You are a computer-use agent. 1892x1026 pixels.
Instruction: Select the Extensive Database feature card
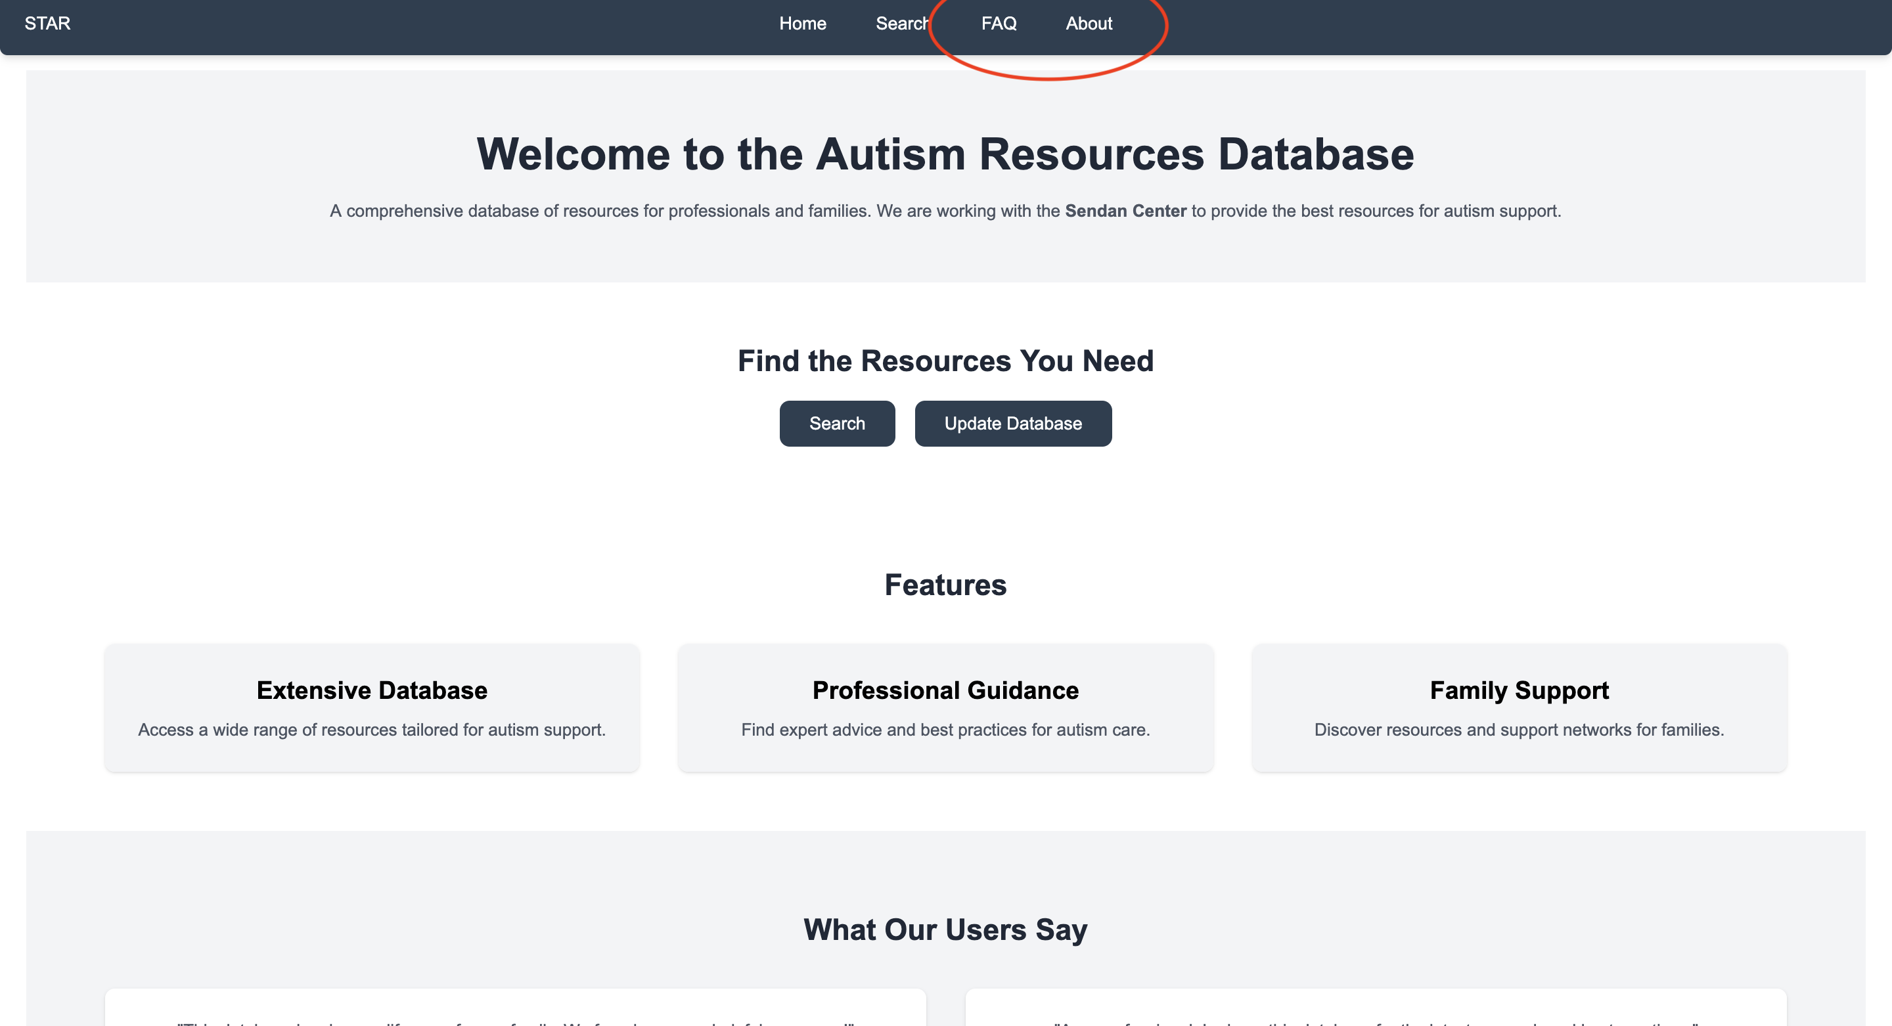(372, 707)
